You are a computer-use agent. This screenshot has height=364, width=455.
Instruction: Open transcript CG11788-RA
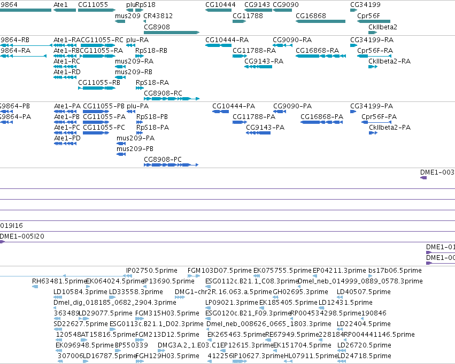254,50
